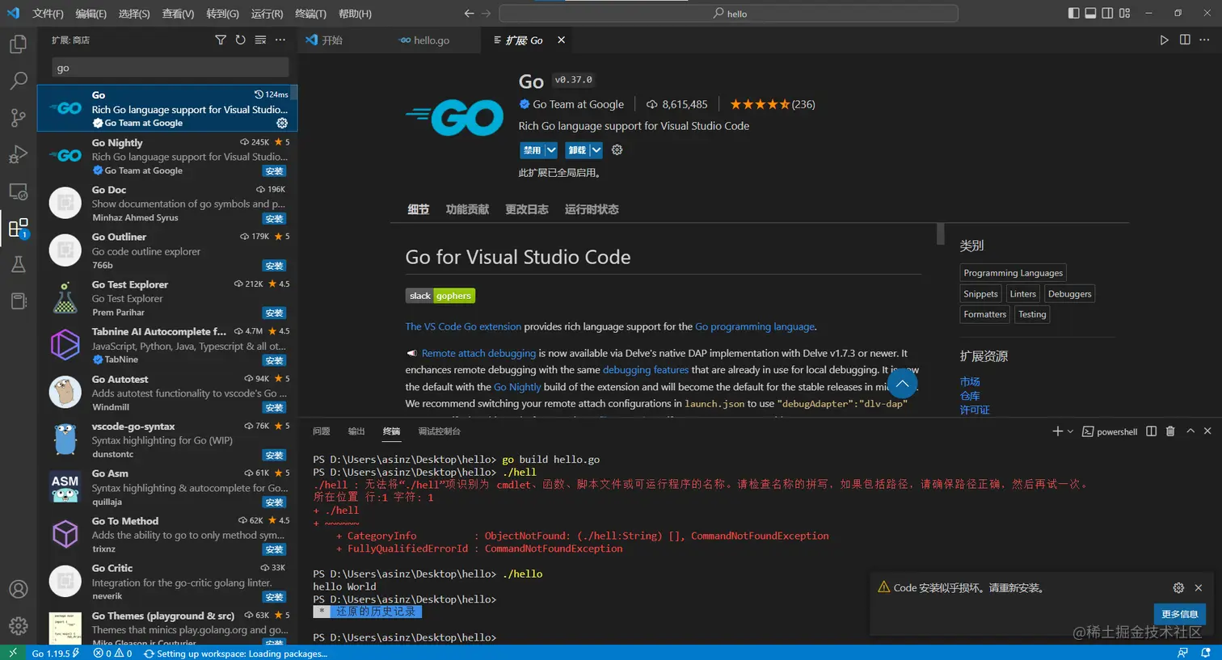Open the 文件(F) menu
The image size is (1222, 660).
48,14
